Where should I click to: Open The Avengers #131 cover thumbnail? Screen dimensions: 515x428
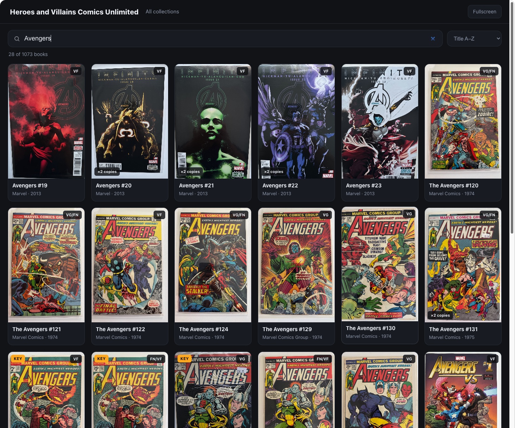[x=463, y=265]
